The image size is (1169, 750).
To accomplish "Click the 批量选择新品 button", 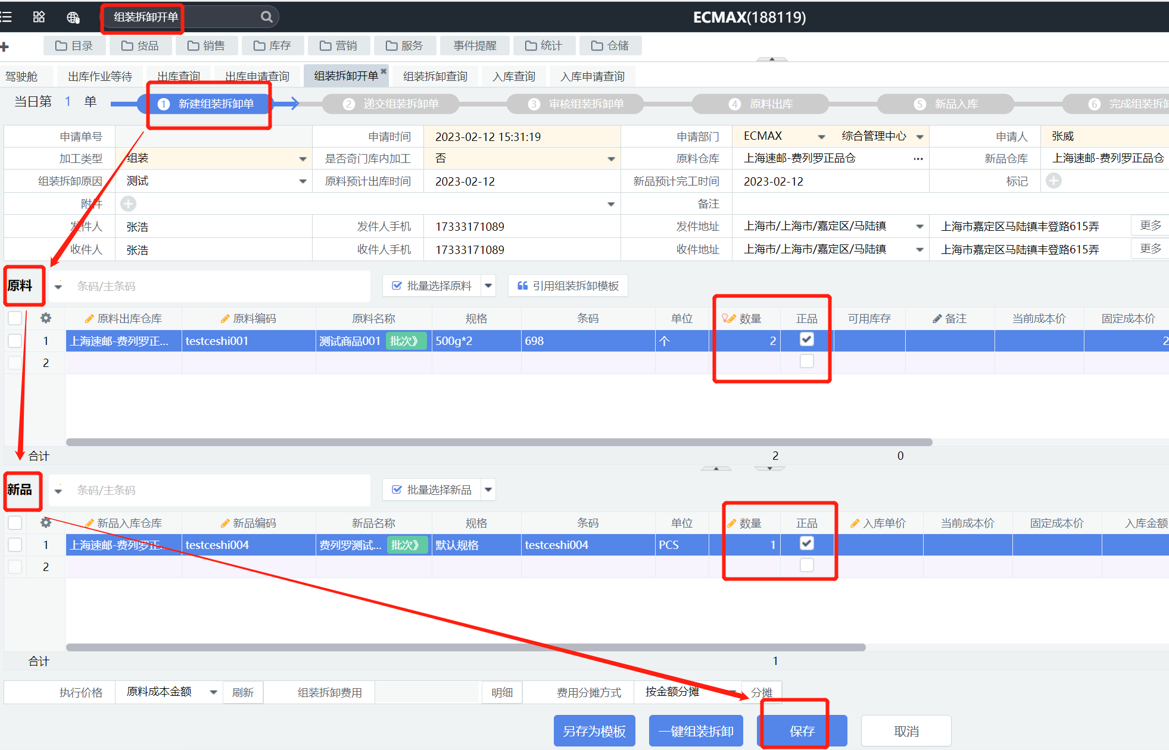I will tap(432, 490).
